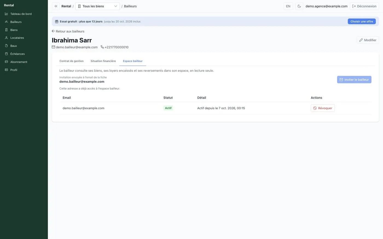The width and height of the screenshot is (383, 239).
Task: Click Retour aux bailleurs link text
Action: coord(70,31)
